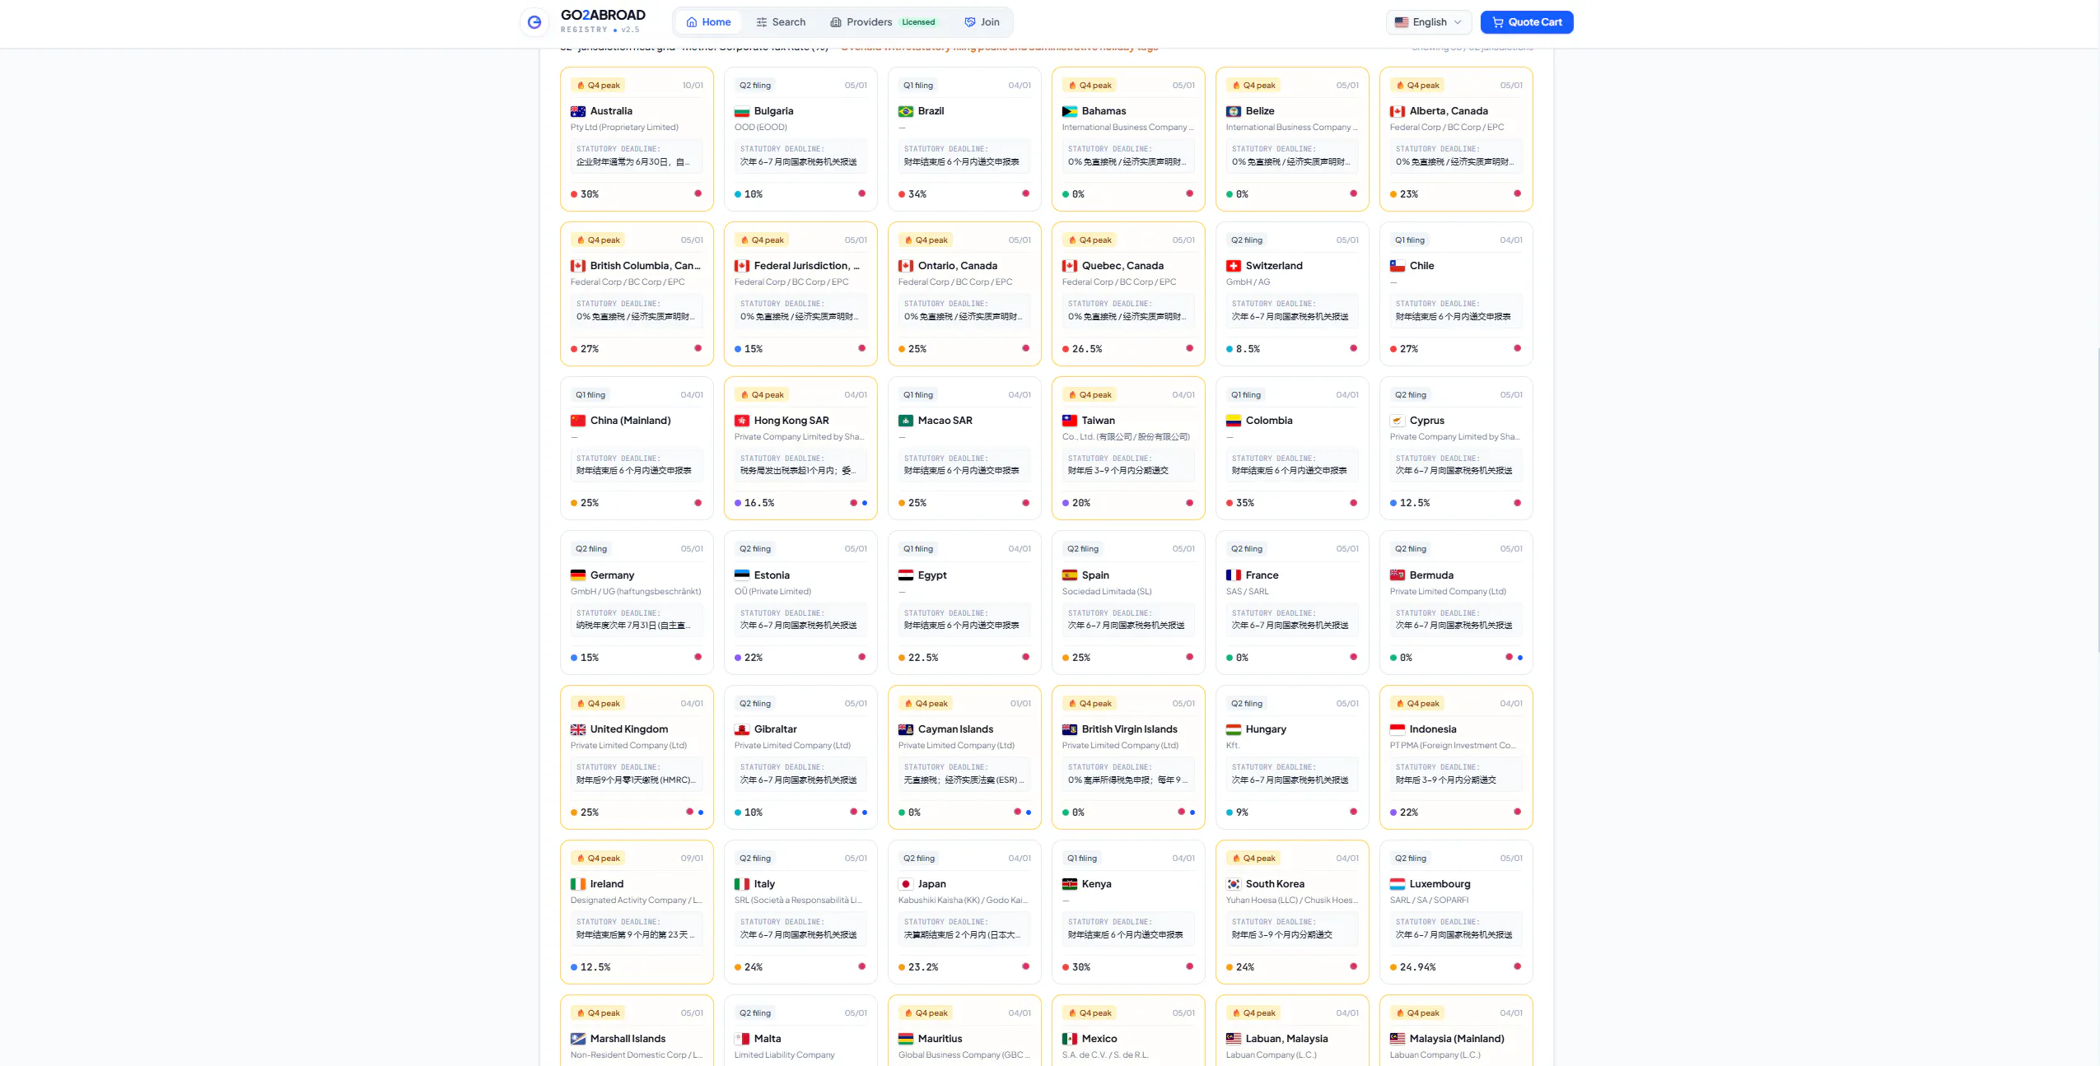
Task: Click the Italy 24% tax rate
Action: [x=753, y=967]
